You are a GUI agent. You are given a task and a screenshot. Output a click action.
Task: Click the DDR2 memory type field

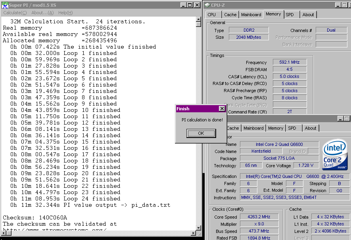(249, 30)
